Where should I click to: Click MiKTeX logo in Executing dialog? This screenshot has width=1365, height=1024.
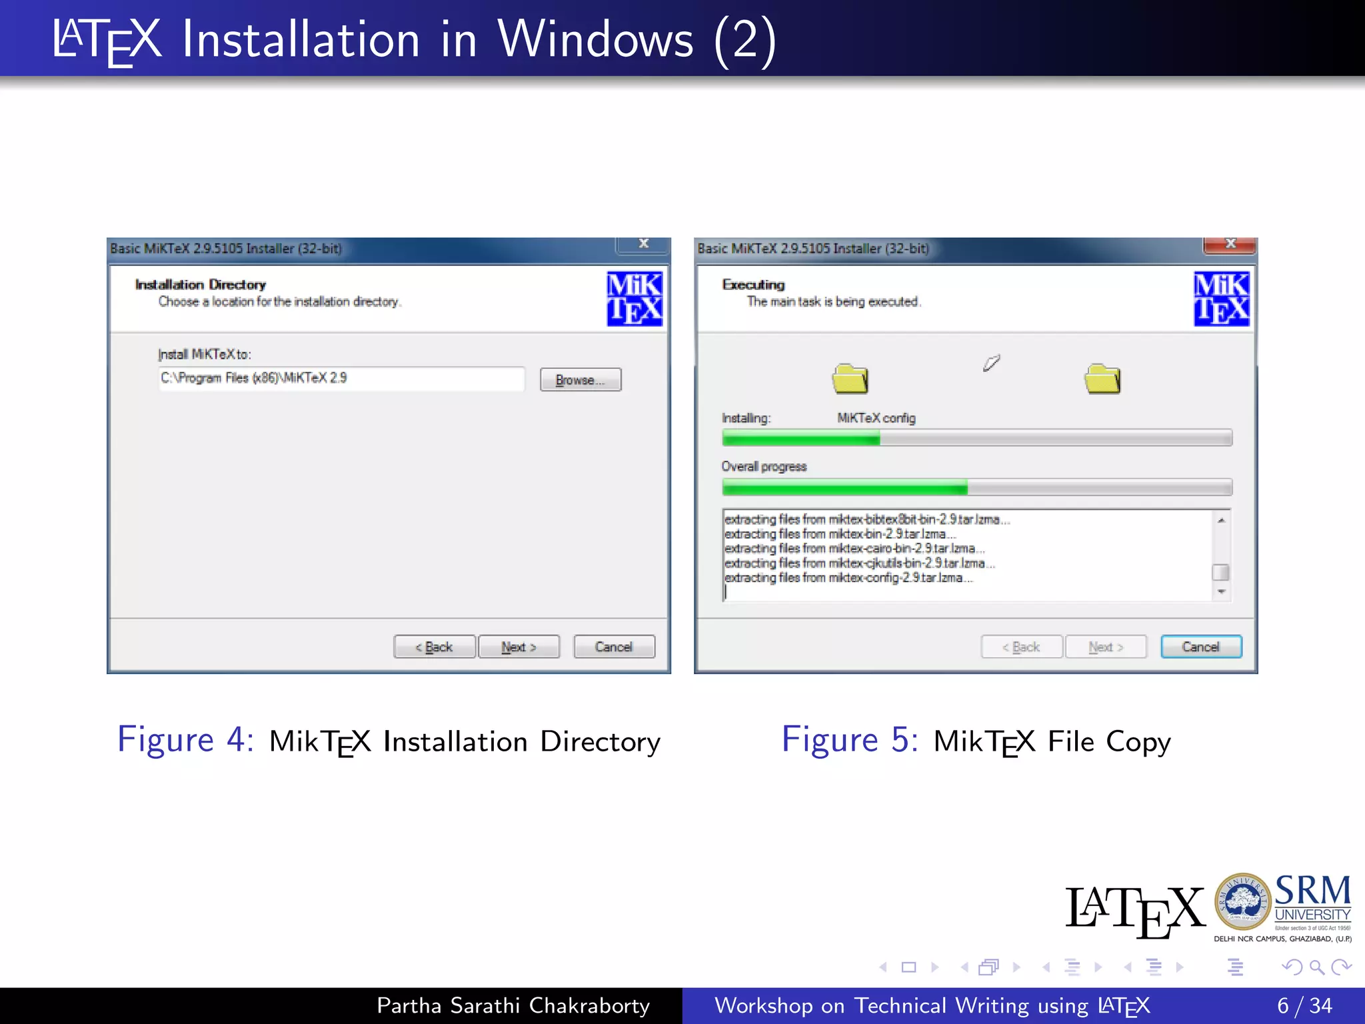coord(1222,299)
